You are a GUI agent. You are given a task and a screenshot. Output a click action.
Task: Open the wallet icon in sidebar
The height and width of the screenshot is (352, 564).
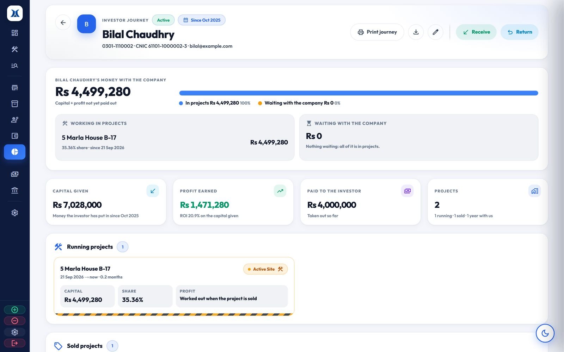point(15,136)
